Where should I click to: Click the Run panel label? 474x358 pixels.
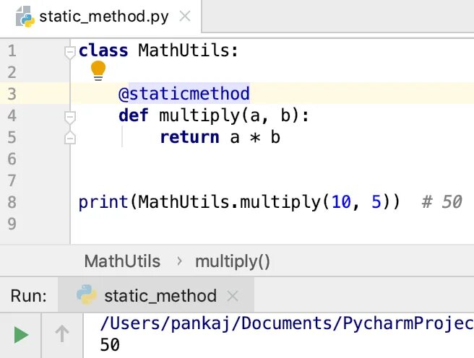click(x=30, y=296)
